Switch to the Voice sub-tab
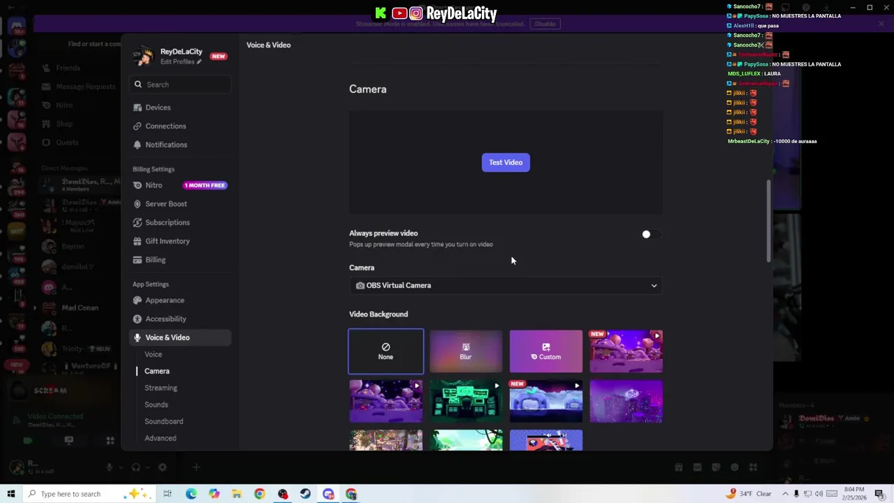Screen dimensions: 894x503 point(153,354)
